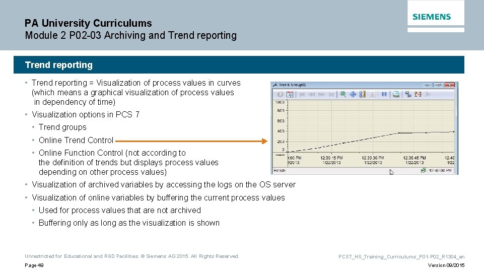Viewport: 484px width, 272px height.
Task: Click the 'Version 09/2015' footer text
Action: (x=446, y=265)
